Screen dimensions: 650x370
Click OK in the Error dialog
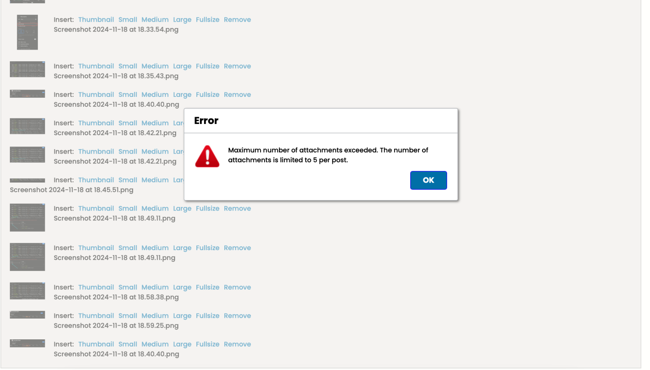(x=428, y=180)
